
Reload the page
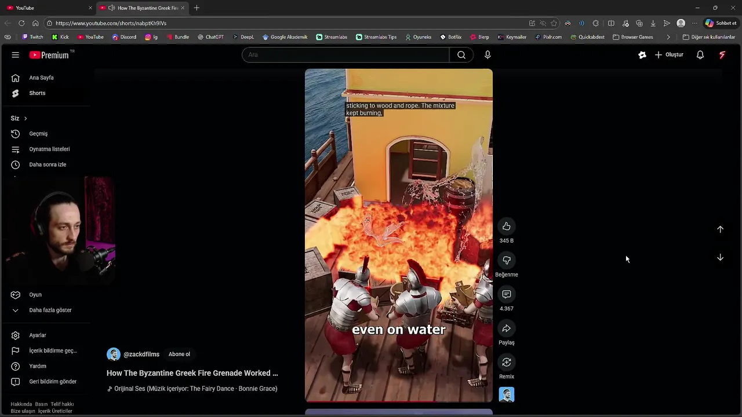21,23
